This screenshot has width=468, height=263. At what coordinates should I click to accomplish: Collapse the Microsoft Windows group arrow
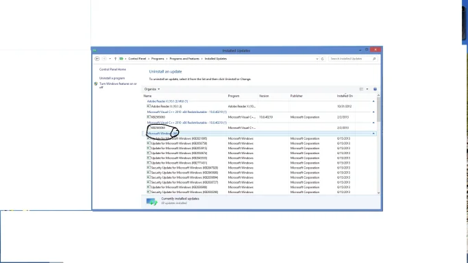tap(373, 134)
